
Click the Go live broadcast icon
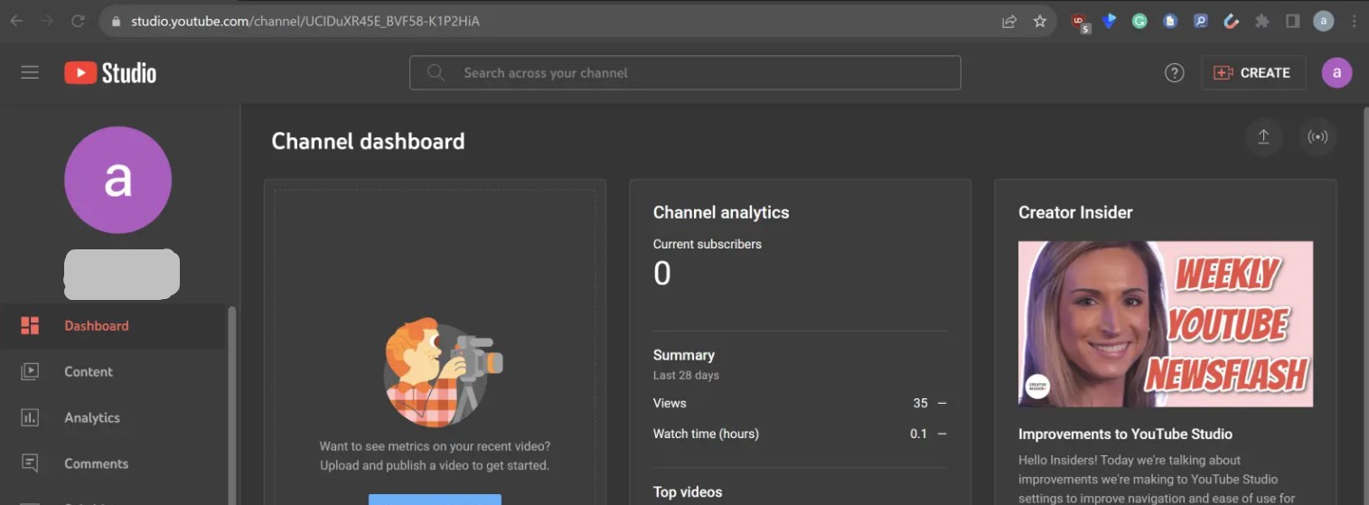[1318, 137]
